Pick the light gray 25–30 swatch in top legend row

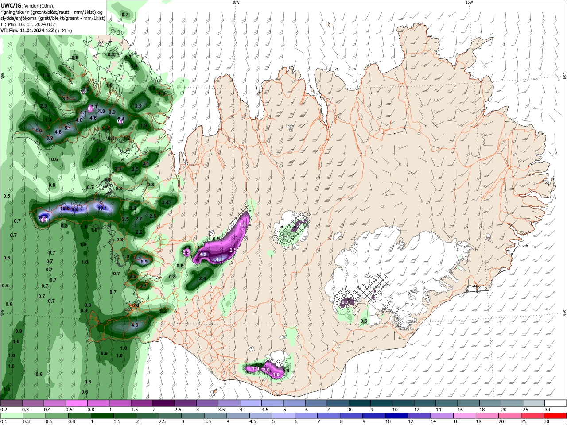point(534,403)
